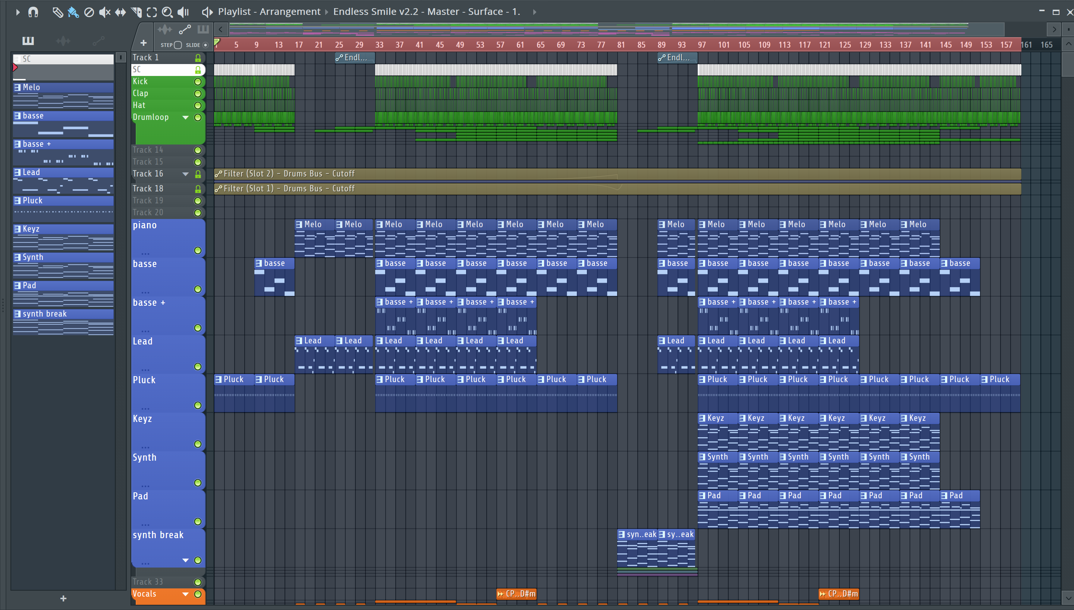1074x610 pixels.
Task: Open the playlist options menu arrow
Action: (18, 12)
